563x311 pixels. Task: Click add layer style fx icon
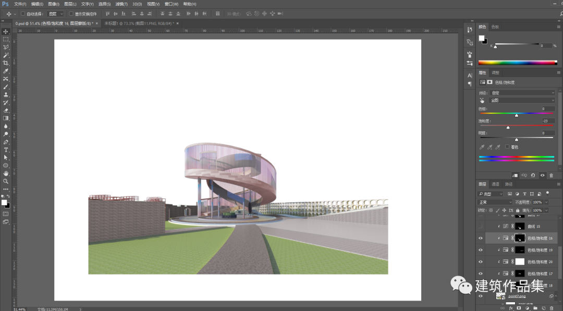510,308
